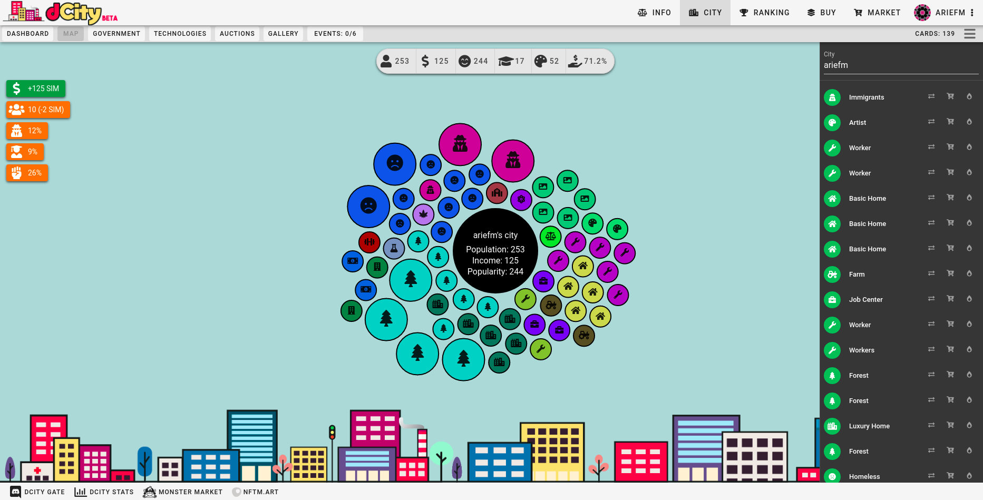Open the MARKET page
Screen dimensions: 983x500
pyautogui.click(x=877, y=13)
